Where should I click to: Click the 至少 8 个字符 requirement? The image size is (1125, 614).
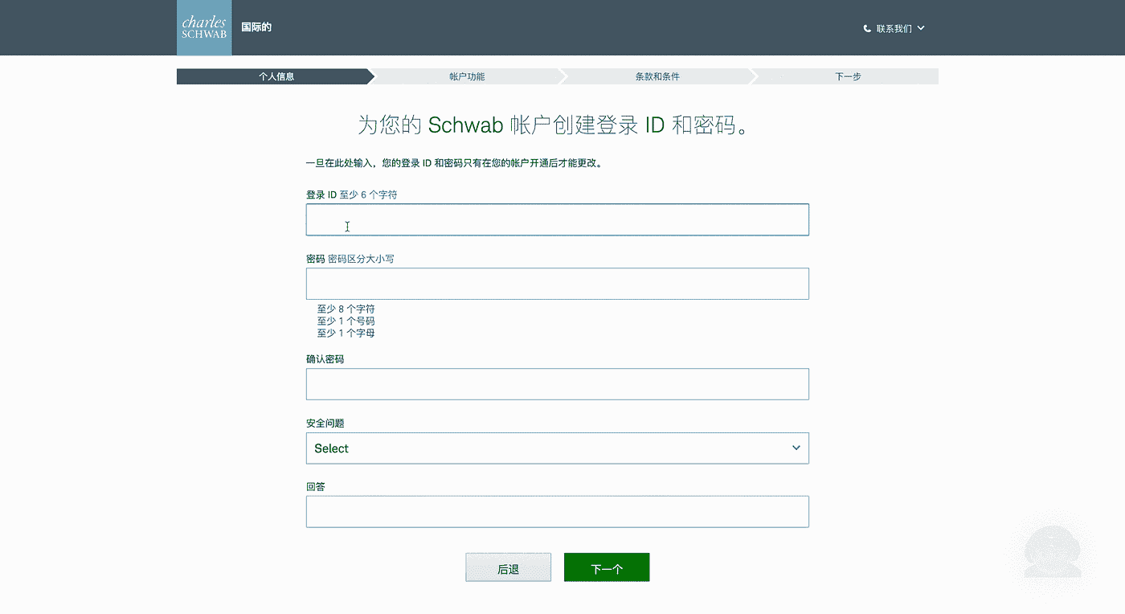tap(346, 309)
